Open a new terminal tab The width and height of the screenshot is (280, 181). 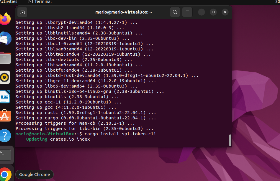point(22,12)
